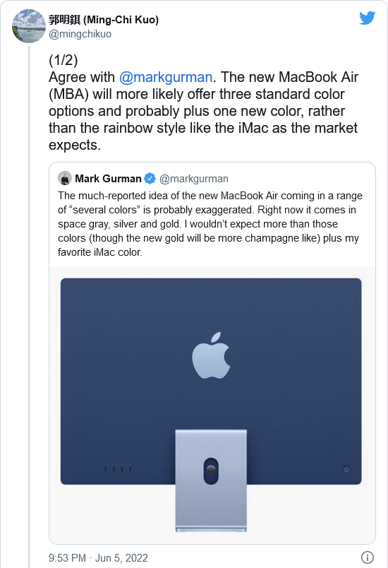This screenshot has width=388, height=568.
Task: Open the quoted tweet's @markgurman handle
Action: pos(194,179)
